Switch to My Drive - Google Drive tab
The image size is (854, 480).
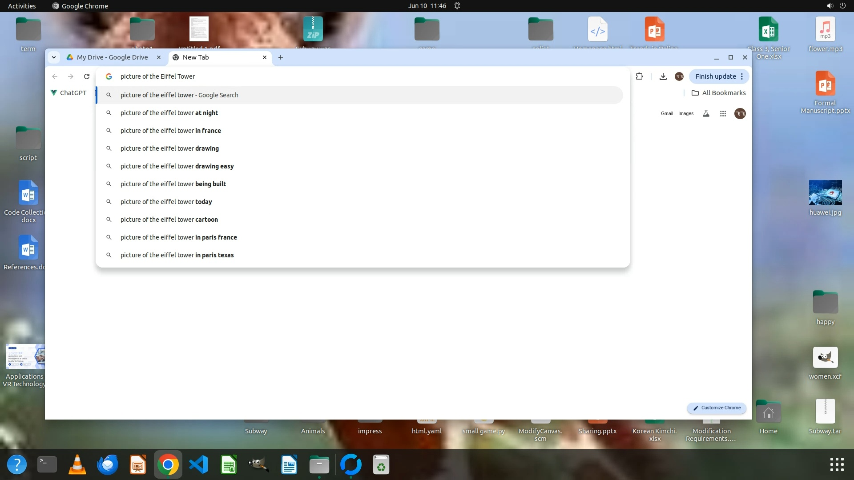click(112, 57)
